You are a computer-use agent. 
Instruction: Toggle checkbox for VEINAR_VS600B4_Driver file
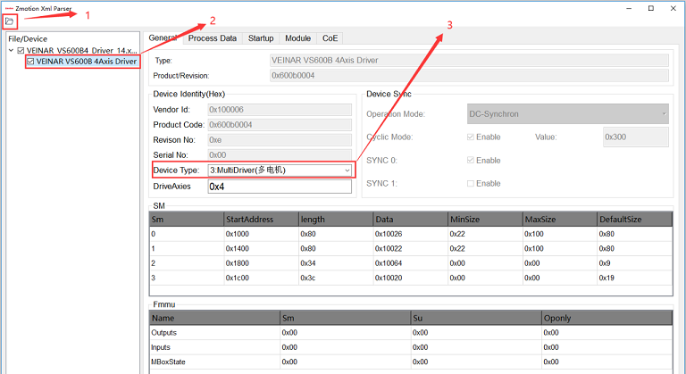(21, 50)
